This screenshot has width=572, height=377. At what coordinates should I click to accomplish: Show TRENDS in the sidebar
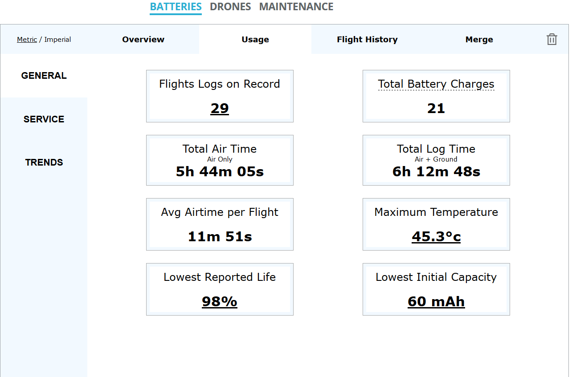point(44,162)
